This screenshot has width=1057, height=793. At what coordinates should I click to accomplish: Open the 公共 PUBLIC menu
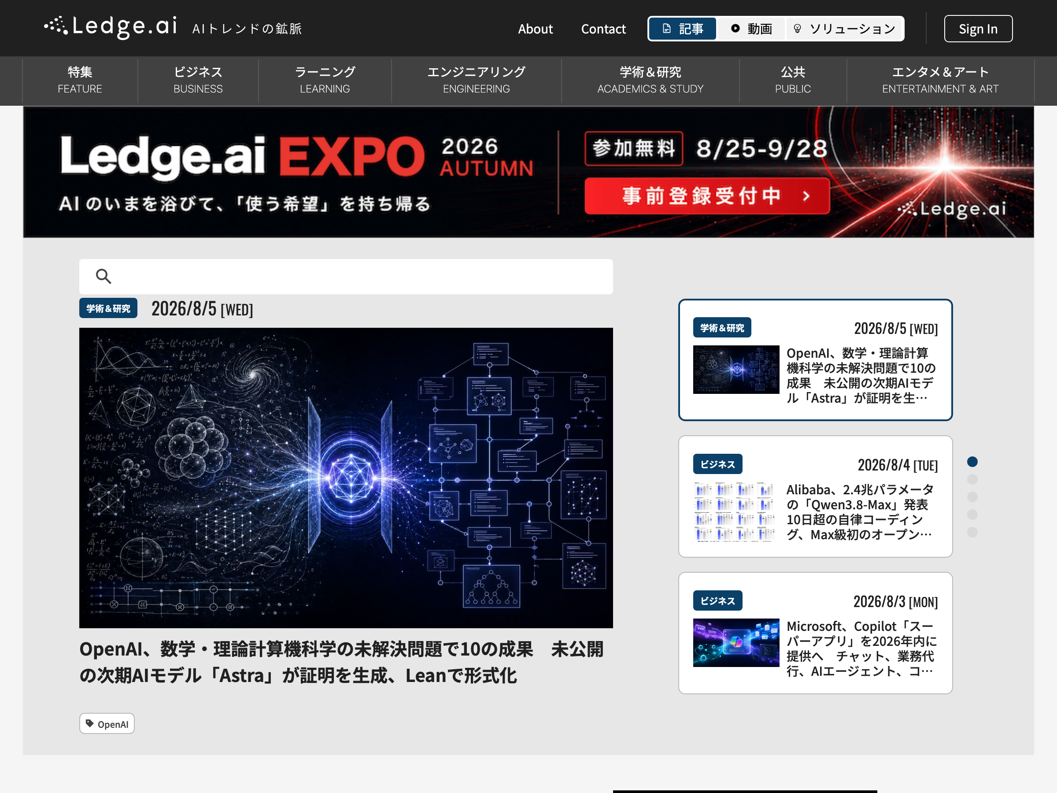(793, 80)
